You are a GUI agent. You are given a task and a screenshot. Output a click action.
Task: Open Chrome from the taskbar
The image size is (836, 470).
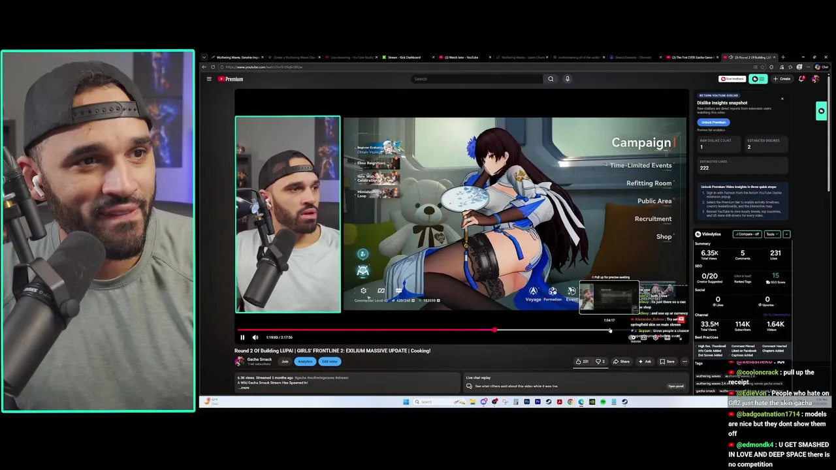click(x=570, y=402)
